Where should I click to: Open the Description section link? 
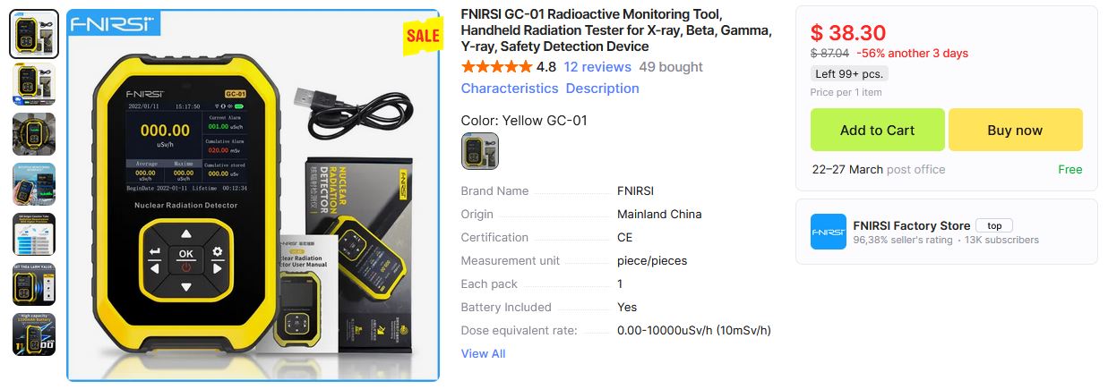coord(603,89)
